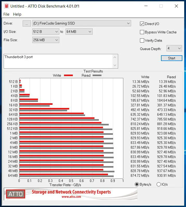The height and width of the screenshot is (207, 186).
Task: Click the description box scroll up arrow
Action: click(x=115, y=57)
